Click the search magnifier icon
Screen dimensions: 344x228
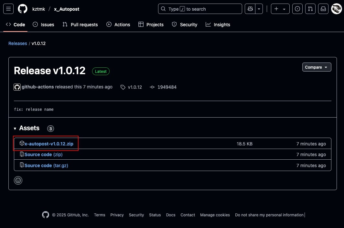tap(163, 9)
